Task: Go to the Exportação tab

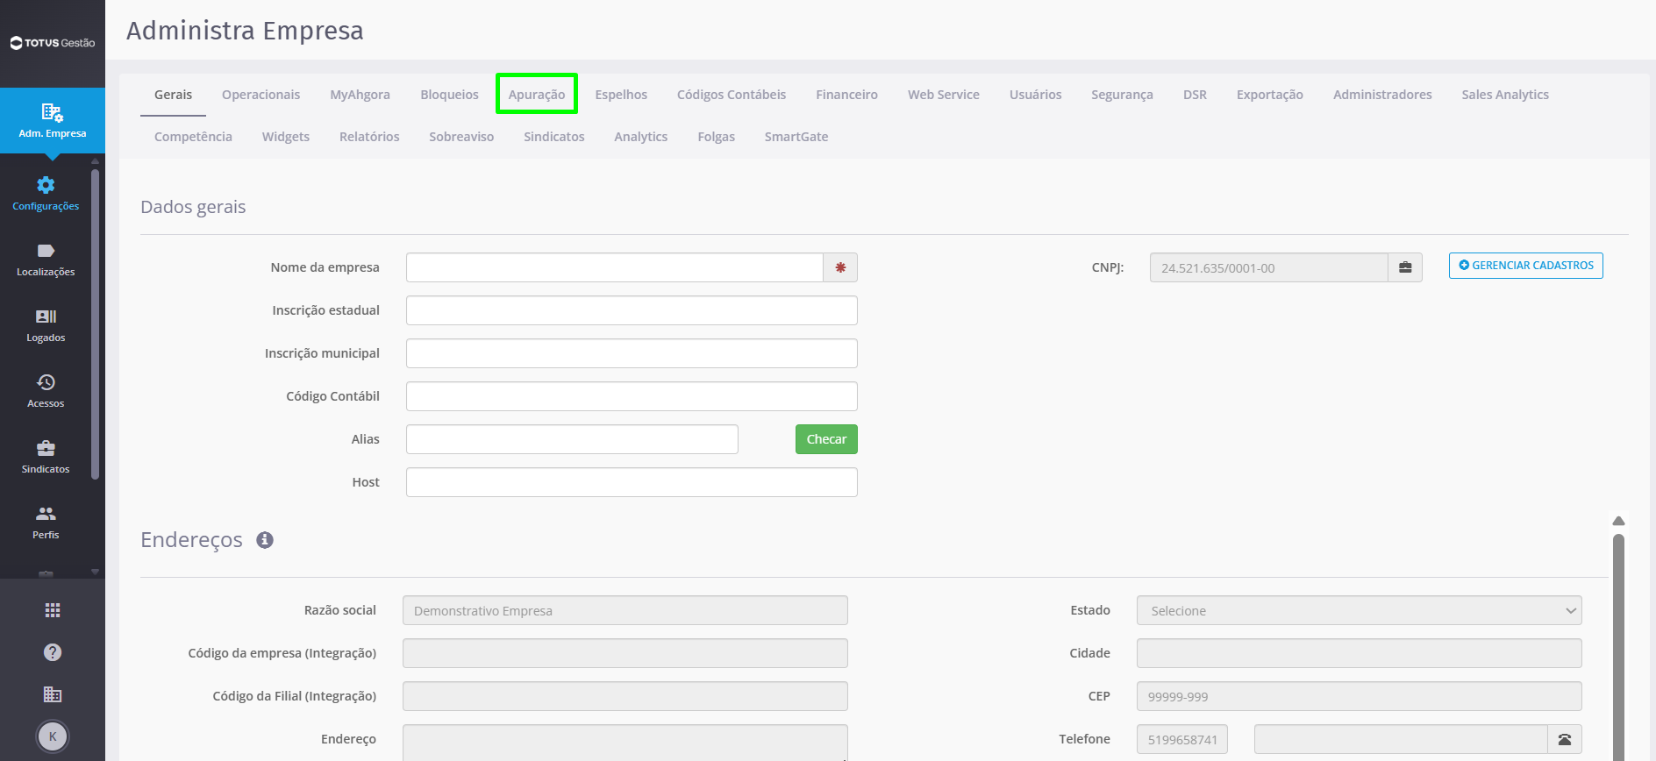Action: [1269, 95]
